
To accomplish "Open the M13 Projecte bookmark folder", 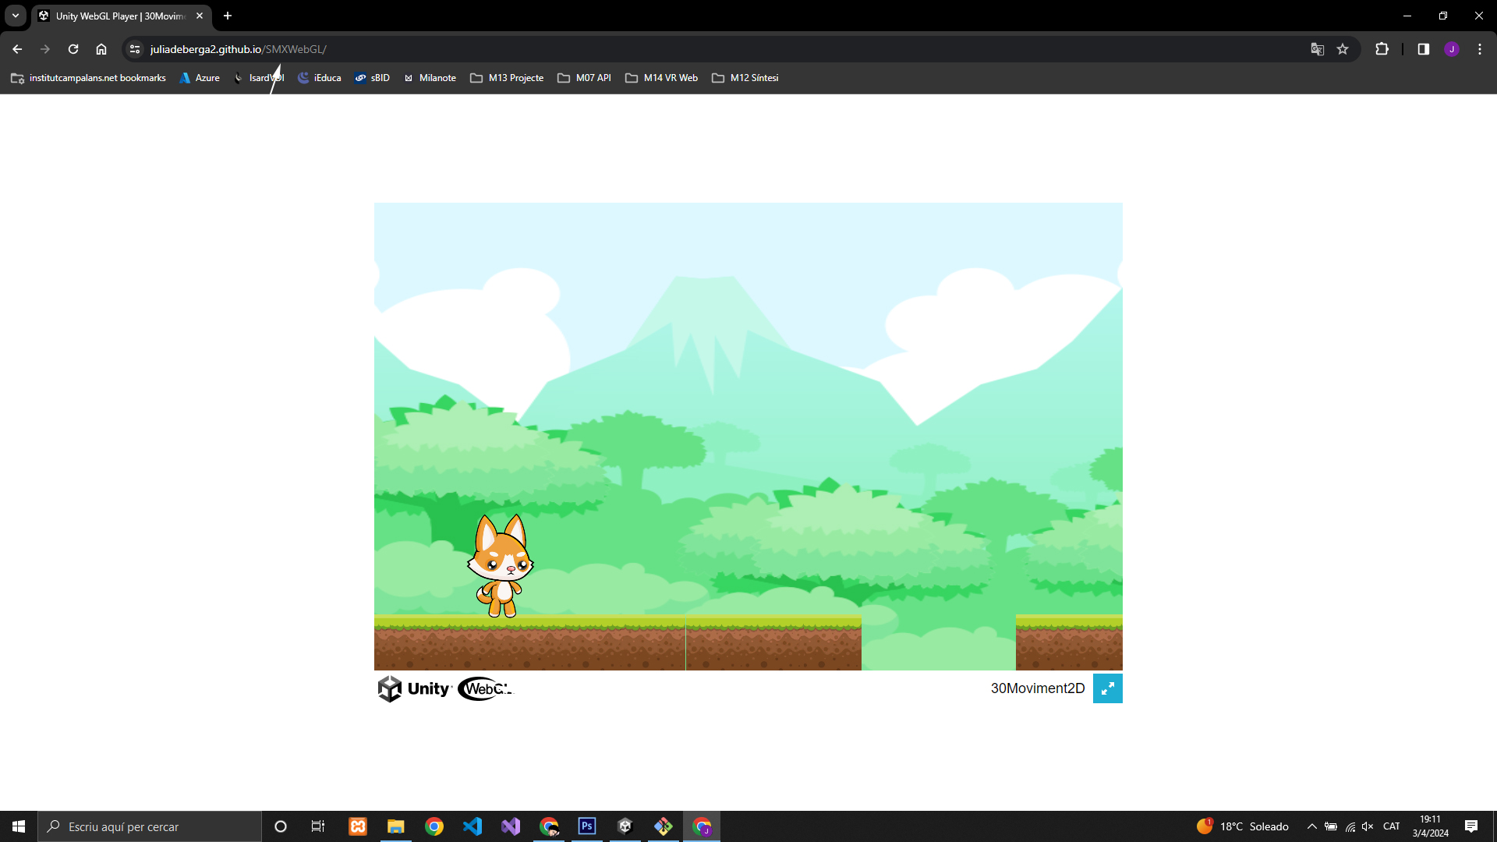I will pos(507,78).
